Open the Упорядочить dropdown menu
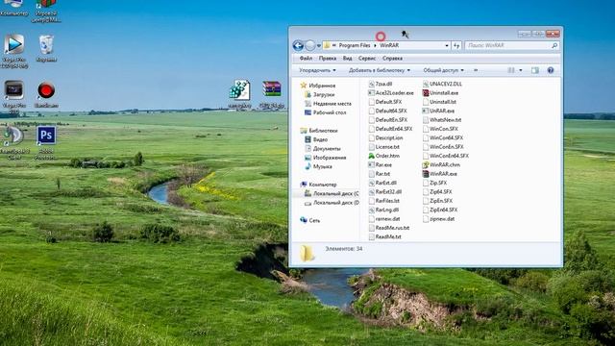615x346 pixels. (317, 70)
